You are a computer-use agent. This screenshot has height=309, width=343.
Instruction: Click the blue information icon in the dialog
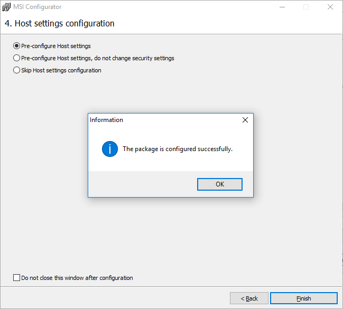(109, 149)
